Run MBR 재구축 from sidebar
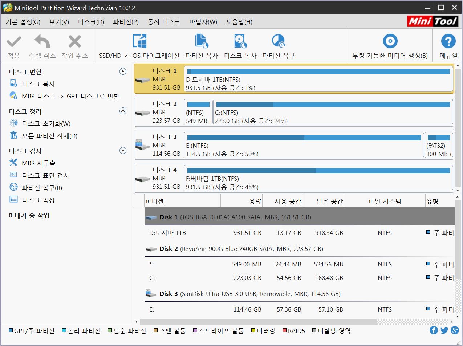The image size is (463, 346). coord(38,163)
